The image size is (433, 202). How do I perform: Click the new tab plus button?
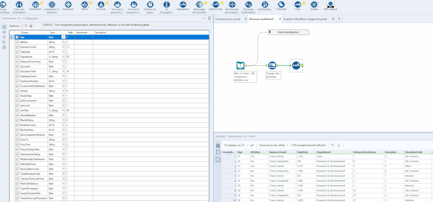[339, 19]
